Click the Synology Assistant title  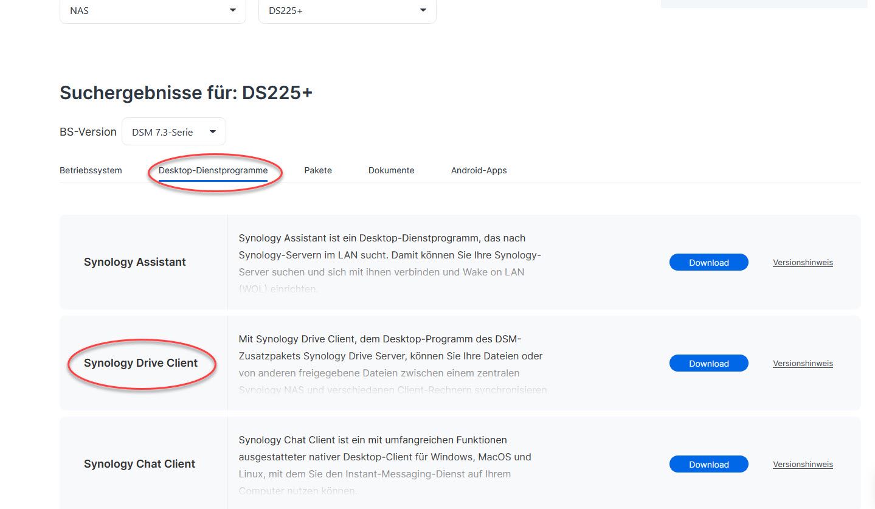click(x=135, y=262)
